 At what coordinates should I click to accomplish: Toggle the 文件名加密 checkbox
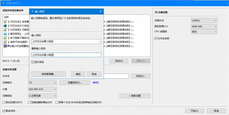pyautogui.click(x=156, y=38)
